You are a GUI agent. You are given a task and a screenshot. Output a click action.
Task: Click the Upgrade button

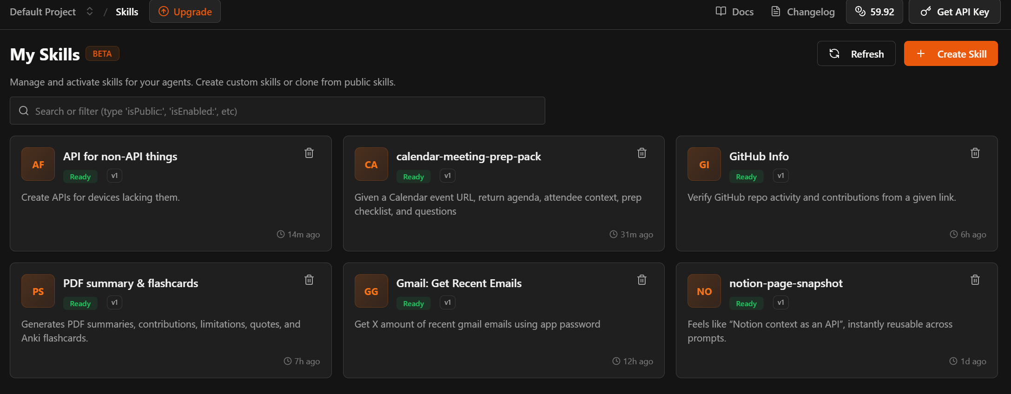coord(185,12)
